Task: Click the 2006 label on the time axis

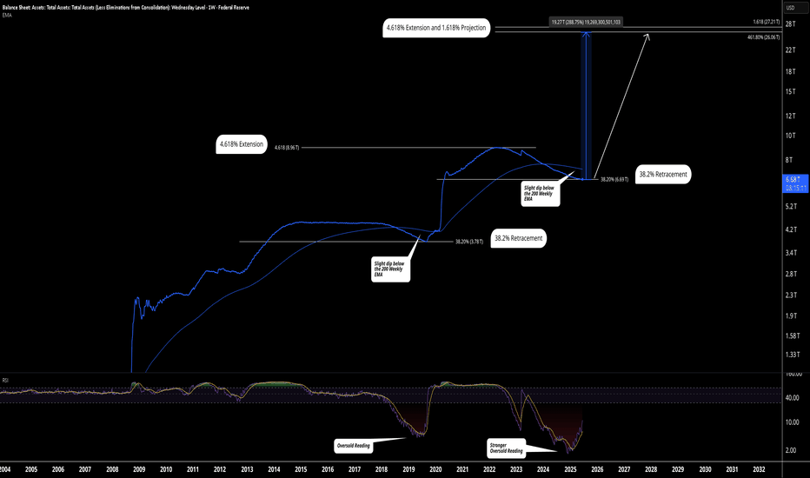Action: tap(58, 469)
